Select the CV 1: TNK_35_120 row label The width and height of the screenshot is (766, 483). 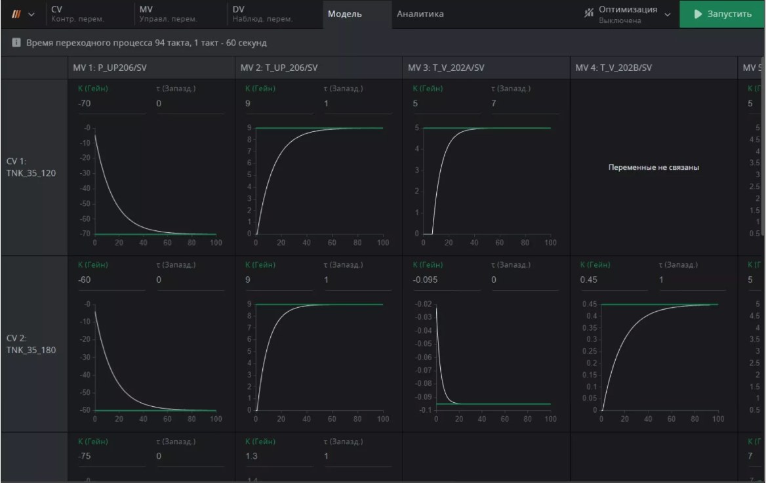pos(31,167)
